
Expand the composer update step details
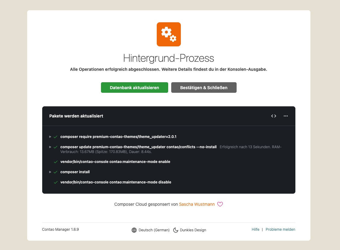point(50,147)
